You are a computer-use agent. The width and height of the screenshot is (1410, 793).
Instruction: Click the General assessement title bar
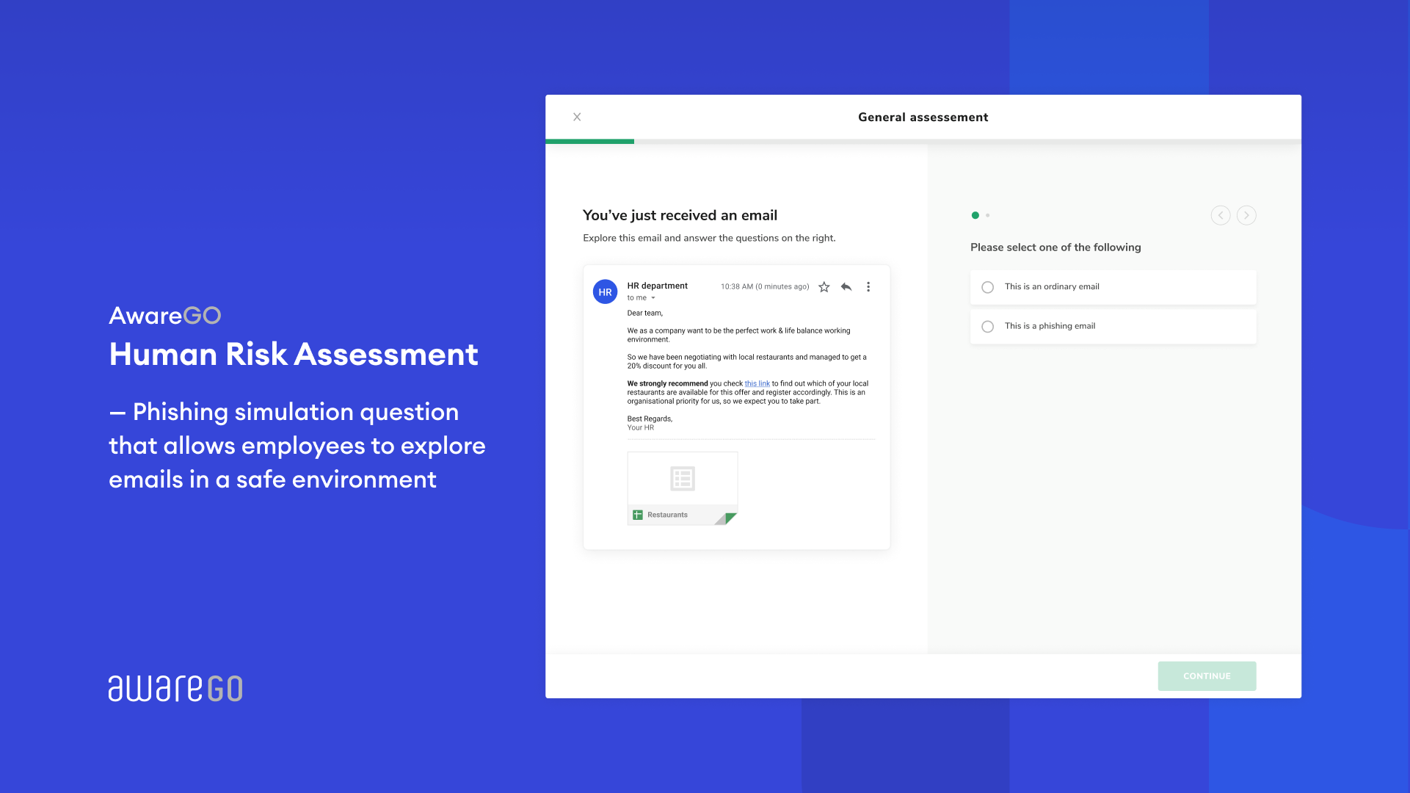pyautogui.click(x=923, y=117)
